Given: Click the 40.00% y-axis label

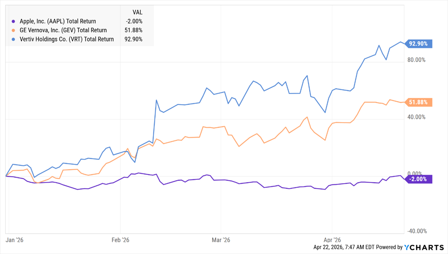Looking at the screenshot, I should pyautogui.click(x=416, y=117).
